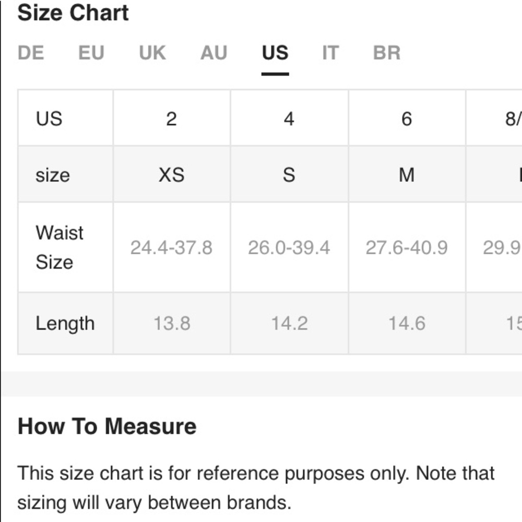The image size is (522, 522).
Task: Click the How To Measure heading
Action: [107, 426]
